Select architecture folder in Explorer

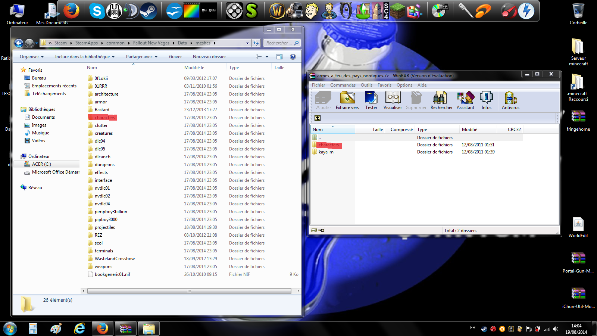(106, 94)
